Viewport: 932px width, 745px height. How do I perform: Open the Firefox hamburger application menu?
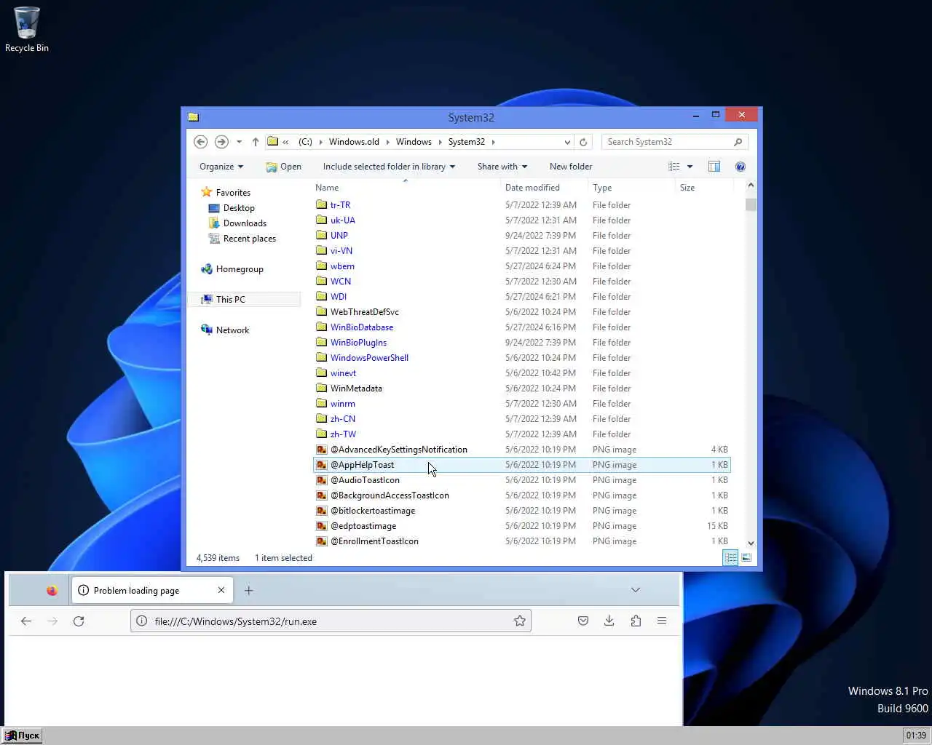(x=662, y=621)
